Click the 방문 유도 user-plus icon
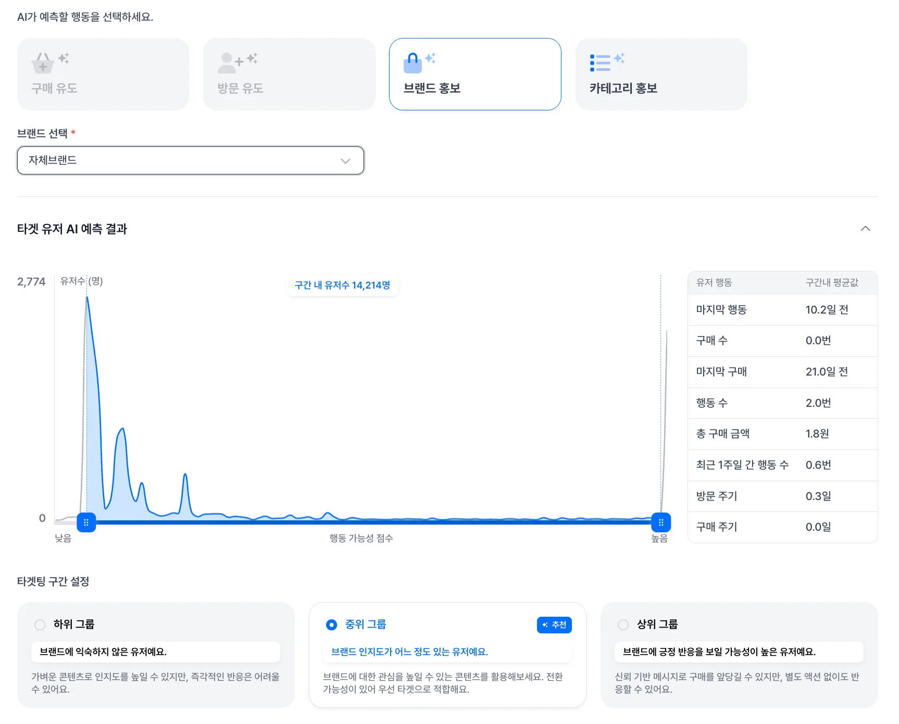Viewport: 899px width, 724px height. pos(228,63)
